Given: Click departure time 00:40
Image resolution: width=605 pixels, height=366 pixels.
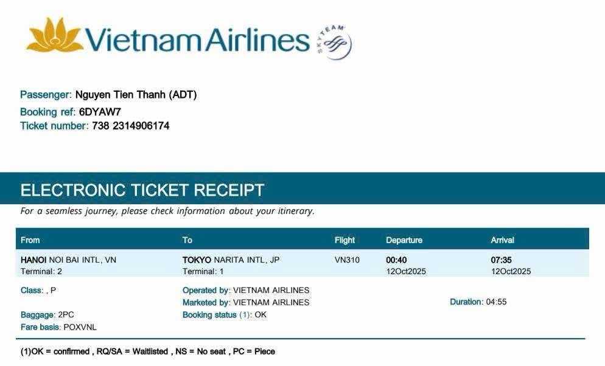Looking at the screenshot, I should point(396,260).
